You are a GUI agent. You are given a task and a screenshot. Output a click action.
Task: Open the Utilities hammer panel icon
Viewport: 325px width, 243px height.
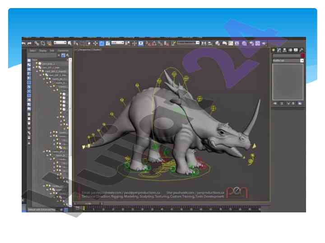click(x=302, y=50)
